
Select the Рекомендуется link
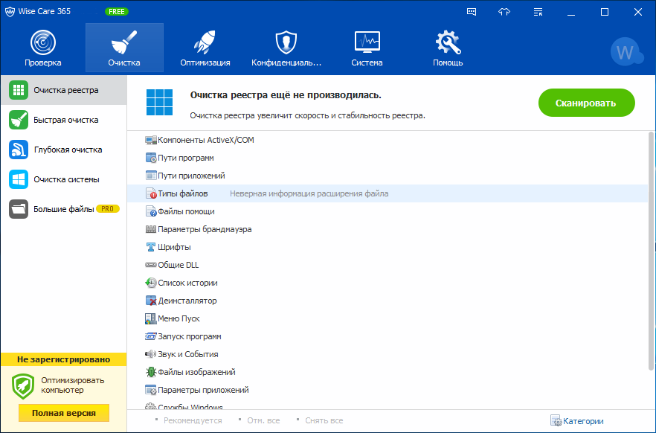193,420
